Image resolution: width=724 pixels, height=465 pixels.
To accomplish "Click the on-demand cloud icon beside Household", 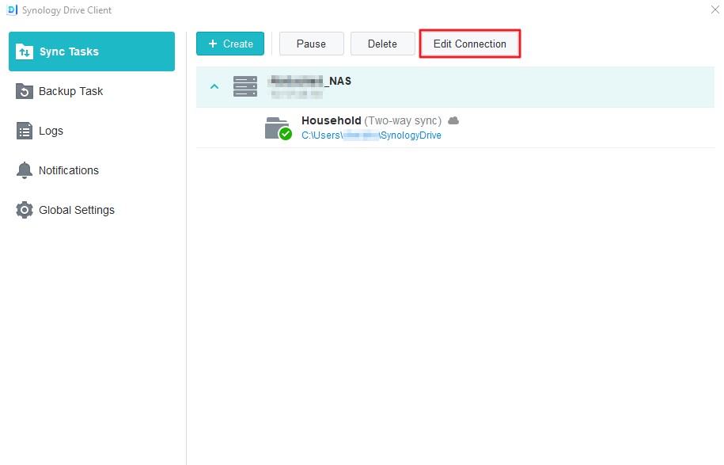I will click(453, 120).
